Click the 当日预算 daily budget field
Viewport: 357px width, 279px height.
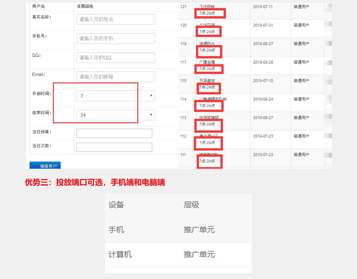tap(114, 133)
